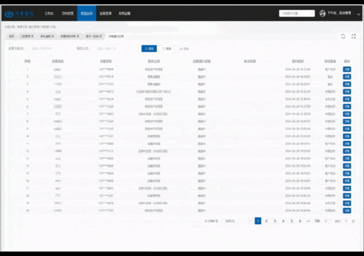
Task: Click the refresh icon above the table
Action: coord(343,36)
